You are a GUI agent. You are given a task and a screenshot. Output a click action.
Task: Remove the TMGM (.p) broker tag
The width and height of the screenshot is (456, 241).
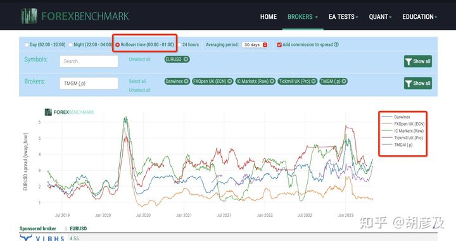click(x=344, y=82)
